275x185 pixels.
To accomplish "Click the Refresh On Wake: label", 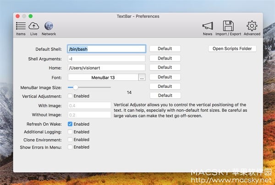I will [44, 124].
